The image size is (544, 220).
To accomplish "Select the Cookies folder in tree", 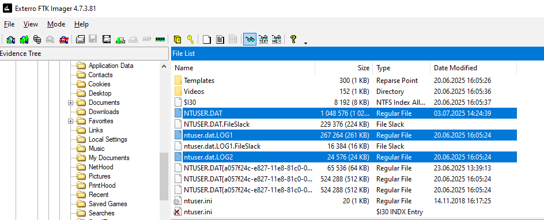I will [x=99, y=84].
